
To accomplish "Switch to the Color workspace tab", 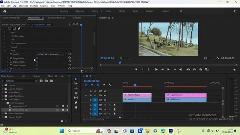I will [x=109, y=11].
